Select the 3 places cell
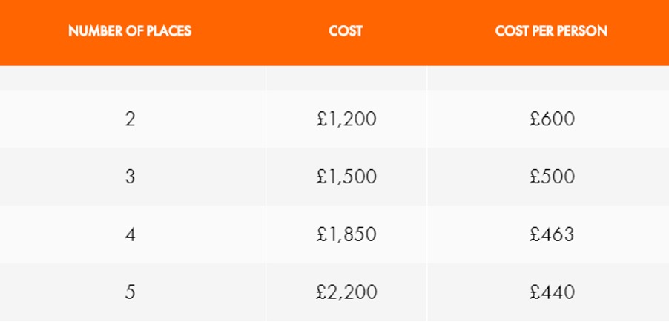Image resolution: width=669 pixels, height=322 pixels. click(130, 177)
